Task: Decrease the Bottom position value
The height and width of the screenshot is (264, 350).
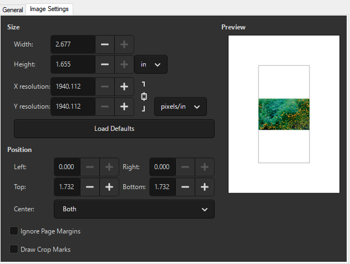Action: pos(185,187)
